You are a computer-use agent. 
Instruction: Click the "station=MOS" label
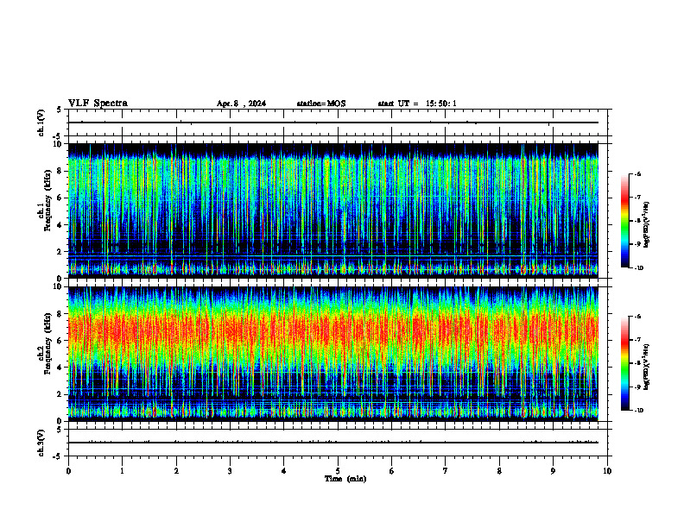321,104
